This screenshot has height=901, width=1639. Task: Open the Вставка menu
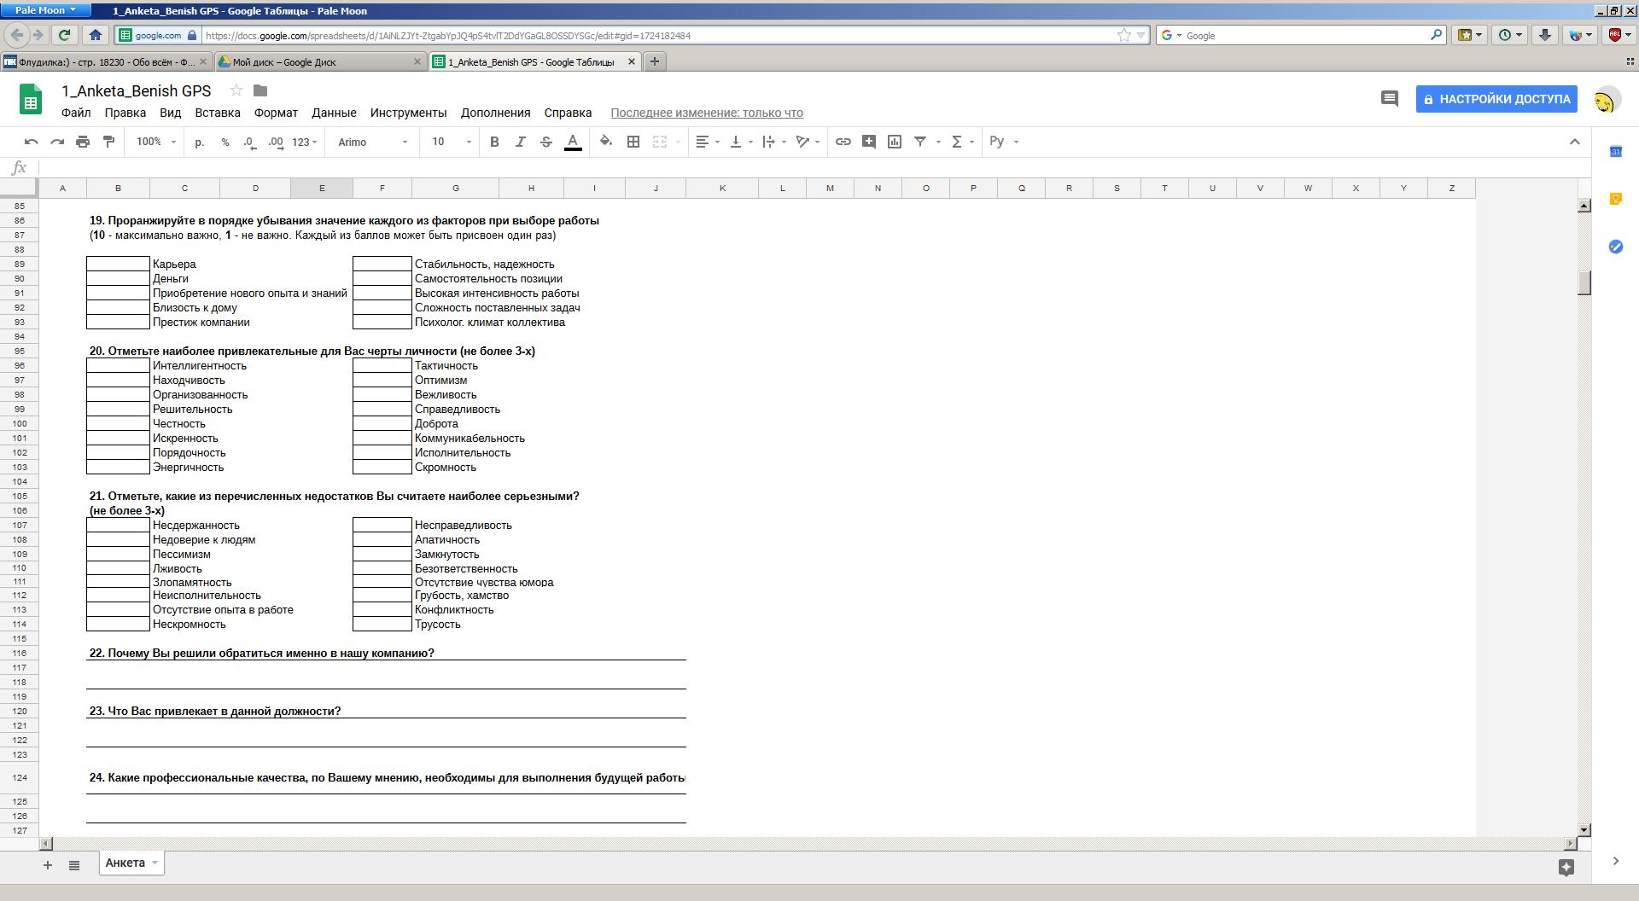tap(218, 113)
